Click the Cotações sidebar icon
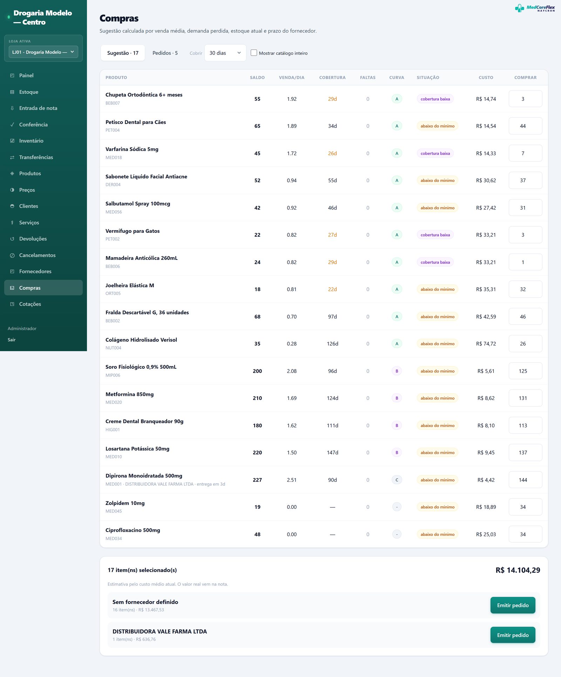 click(x=12, y=304)
